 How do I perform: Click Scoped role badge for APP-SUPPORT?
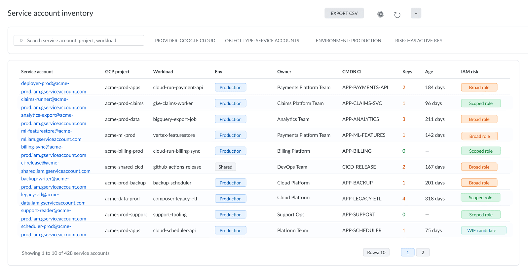point(481,214)
